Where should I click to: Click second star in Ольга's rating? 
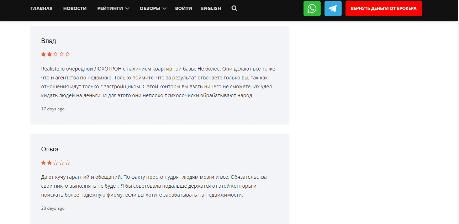coord(49,163)
